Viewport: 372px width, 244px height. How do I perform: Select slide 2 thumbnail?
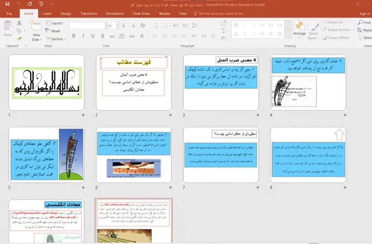pos(134,82)
